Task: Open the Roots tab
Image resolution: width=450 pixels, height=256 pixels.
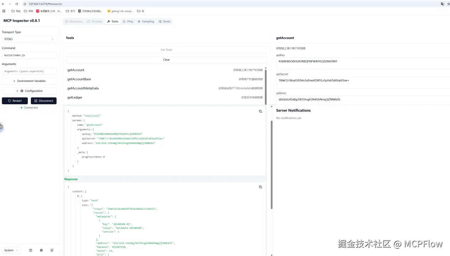Action: point(165,22)
